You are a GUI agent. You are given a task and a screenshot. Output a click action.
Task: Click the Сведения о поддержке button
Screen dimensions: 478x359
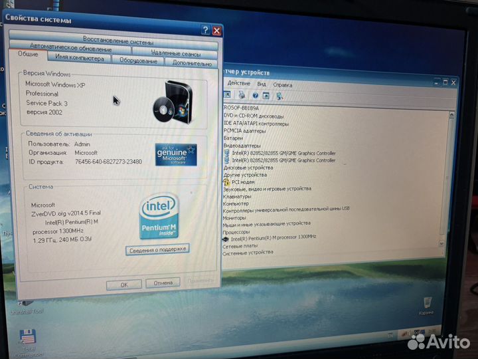click(157, 249)
